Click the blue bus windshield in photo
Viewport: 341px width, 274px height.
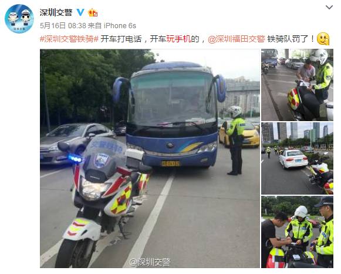coord(172,99)
